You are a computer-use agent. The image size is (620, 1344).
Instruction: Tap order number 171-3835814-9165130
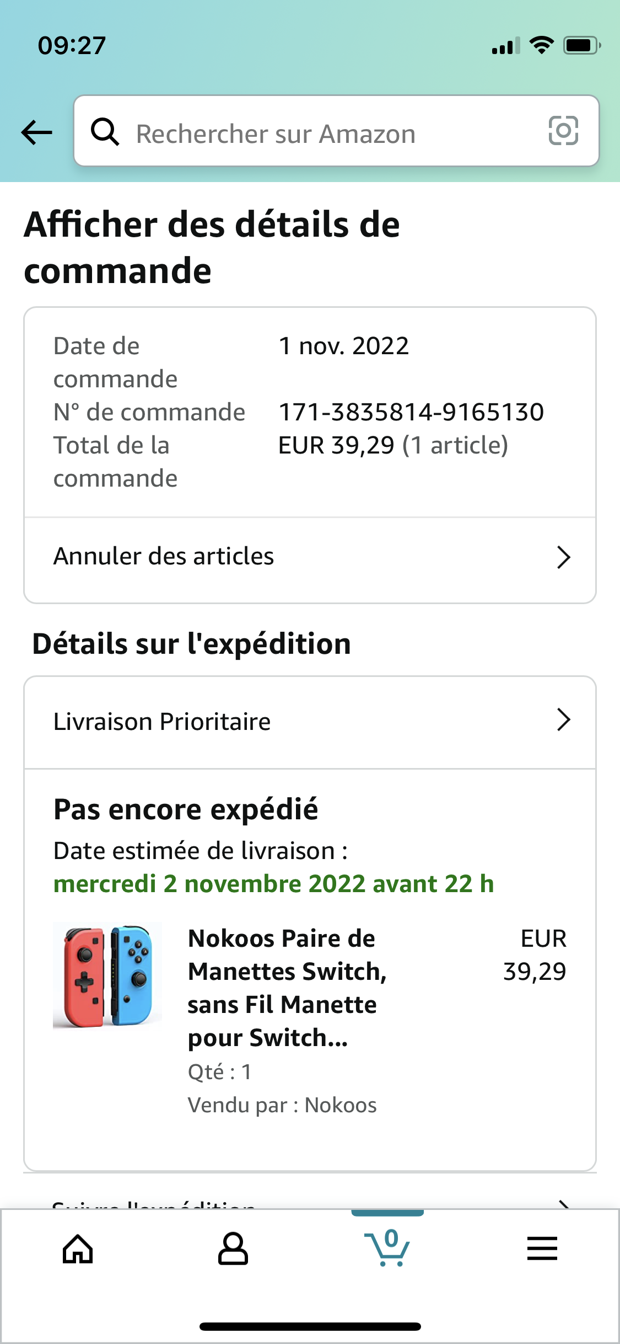pyautogui.click(x=411, y=412)
